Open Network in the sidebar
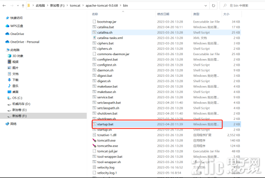Image resolution: width=265 pixels, height=178 pixels. [11, 124]
